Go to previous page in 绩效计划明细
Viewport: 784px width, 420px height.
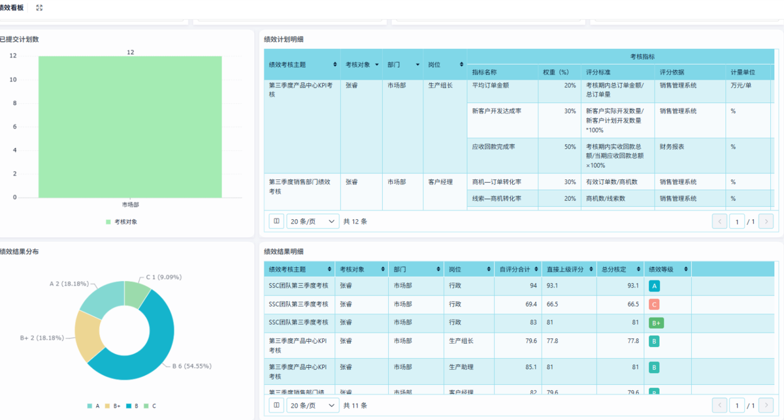point(720,222)
